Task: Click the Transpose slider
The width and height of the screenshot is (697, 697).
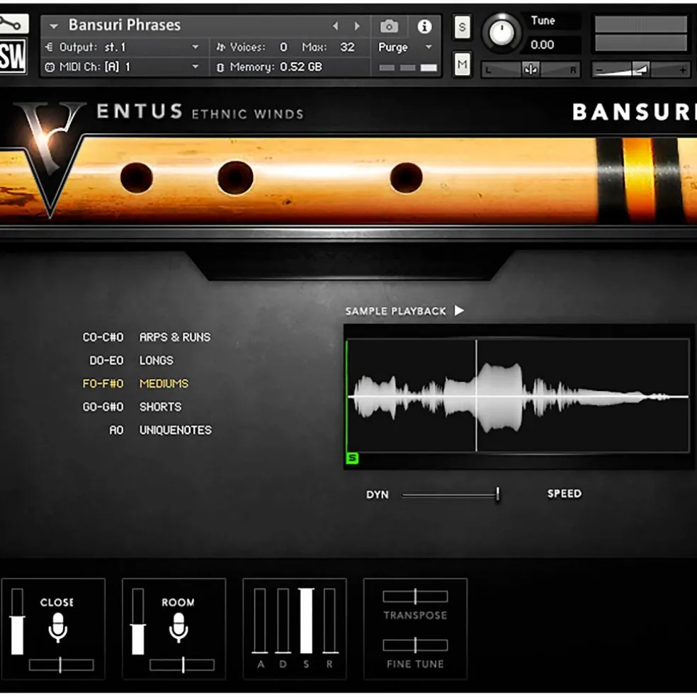Action: [x=415, y=596]
